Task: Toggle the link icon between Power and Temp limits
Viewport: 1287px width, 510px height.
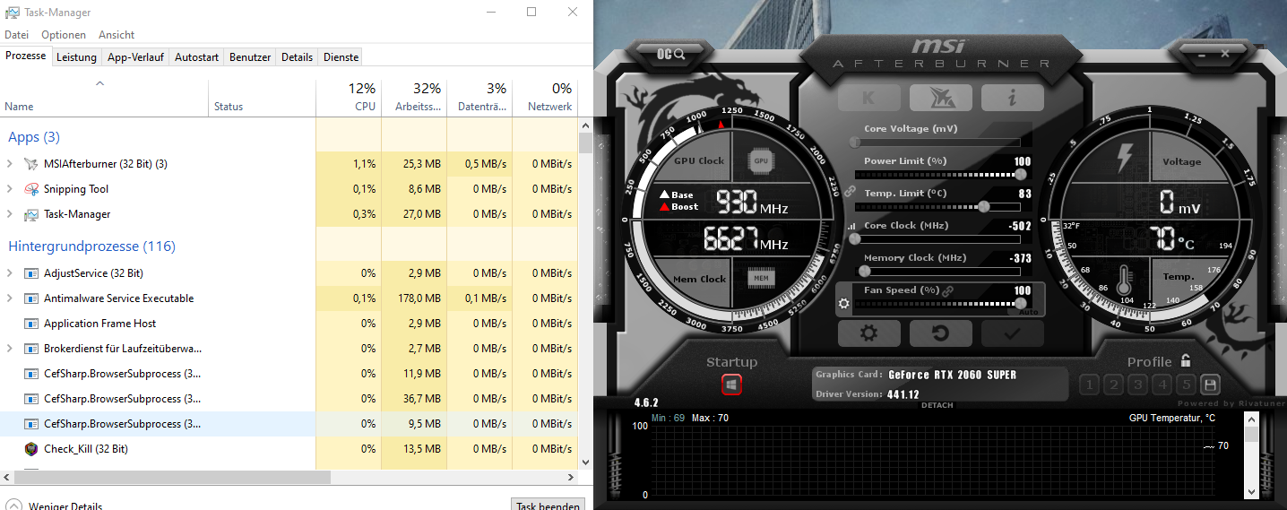Action: tap(850, 191)
